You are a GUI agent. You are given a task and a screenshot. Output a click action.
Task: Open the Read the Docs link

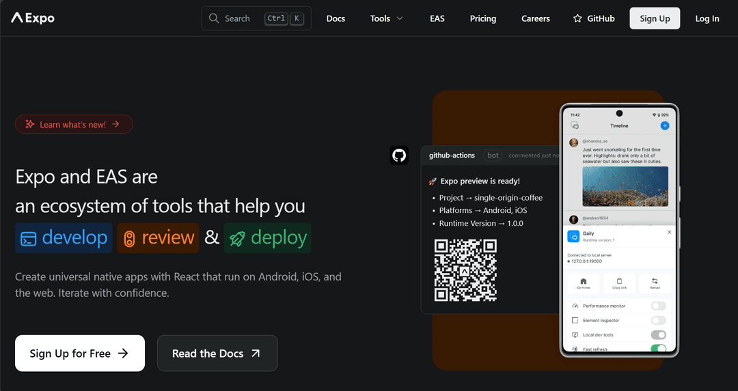click(217, 353)
